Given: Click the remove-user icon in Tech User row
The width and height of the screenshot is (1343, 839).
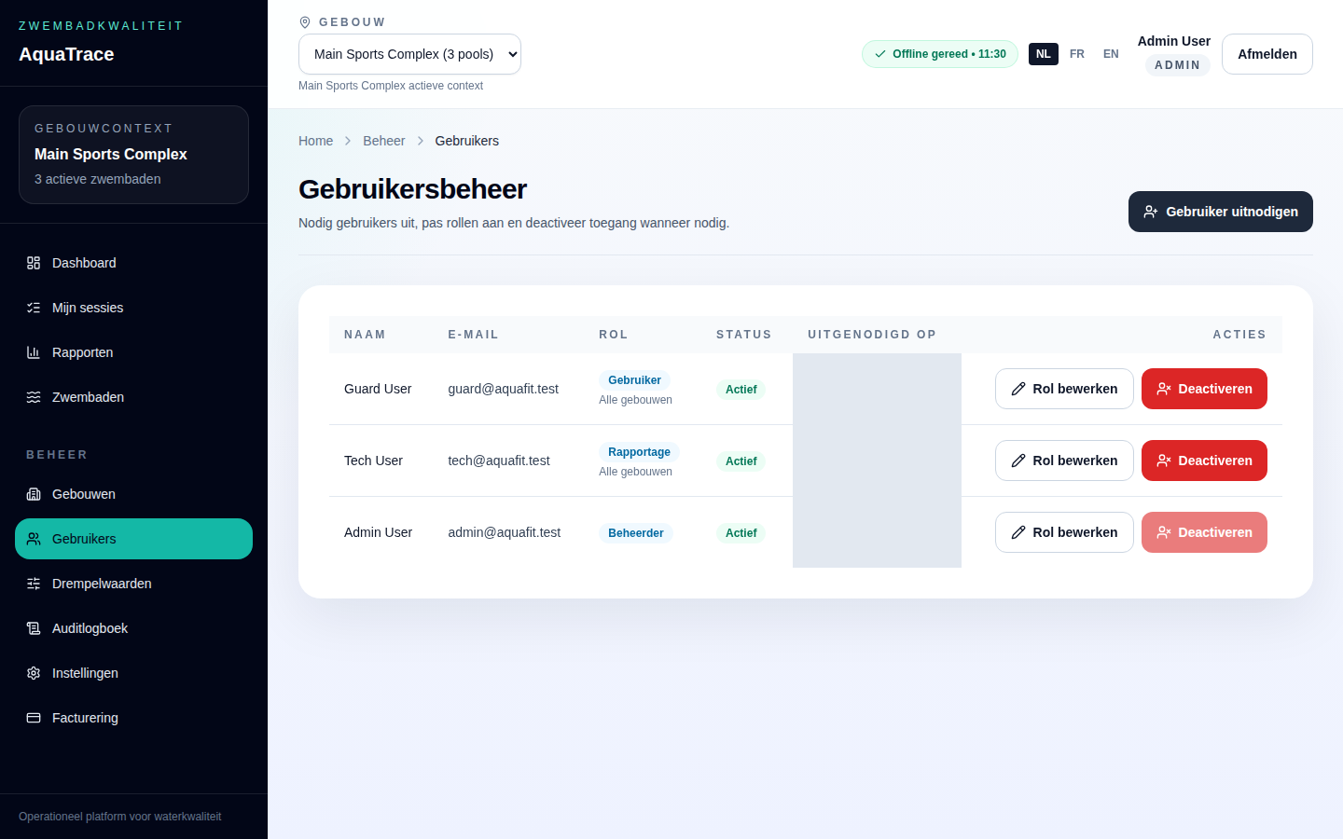Looking at the screenshot, I should click(x=1164, y=461).
